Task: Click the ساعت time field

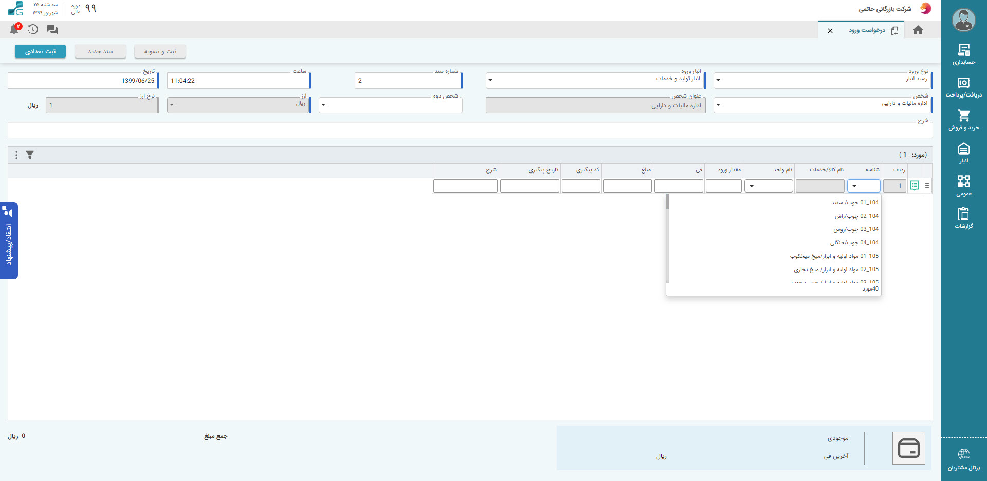Action: [239, 81]
